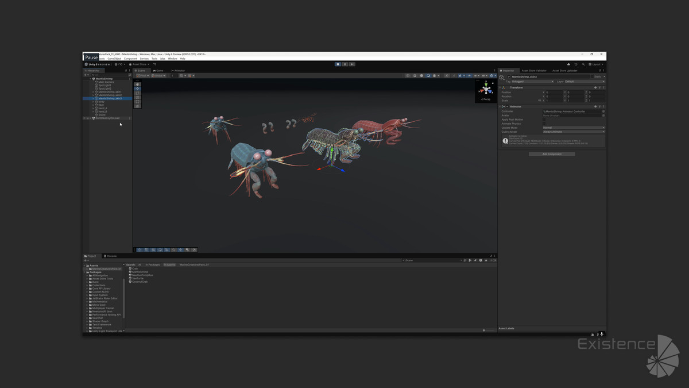Select the Rect tool in Scene overlay
Image resolution: width=689 pixels, height=388 pixels.
click(x=137, y=102)
